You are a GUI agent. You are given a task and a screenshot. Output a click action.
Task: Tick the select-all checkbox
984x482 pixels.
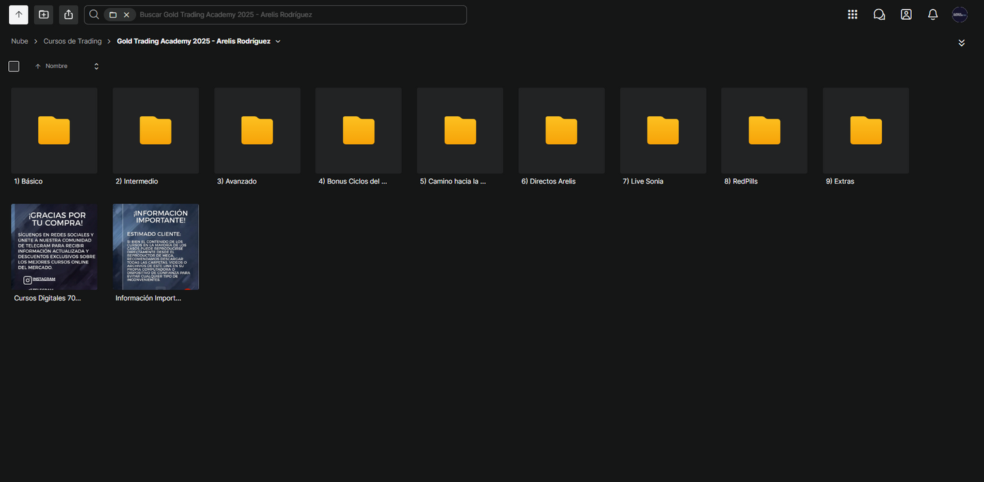(x=14, y=66)
